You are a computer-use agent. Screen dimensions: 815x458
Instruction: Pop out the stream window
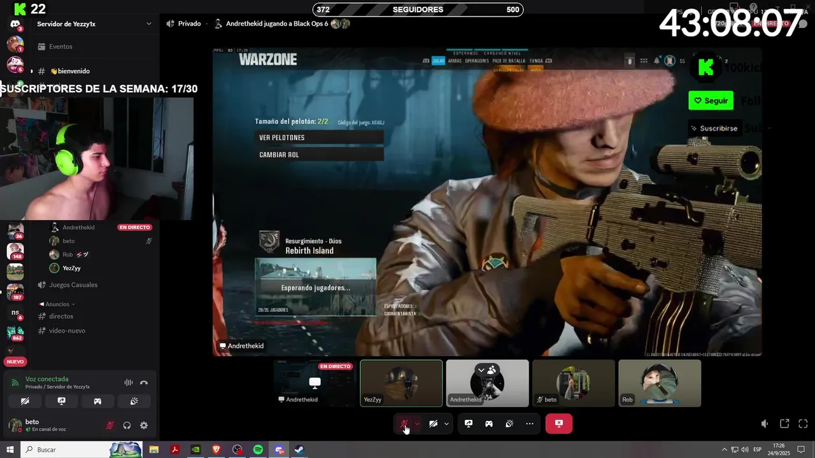tap(784, 424)
